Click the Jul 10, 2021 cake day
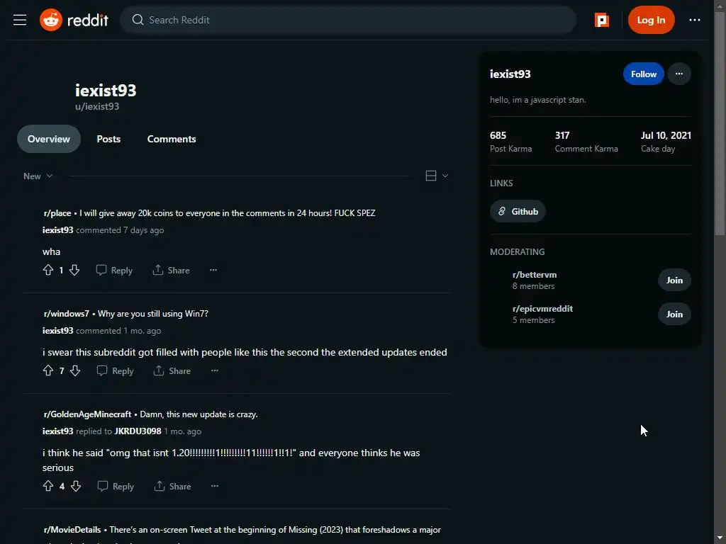The height and width of the screenshot is (544, 726). coord(666,135)
